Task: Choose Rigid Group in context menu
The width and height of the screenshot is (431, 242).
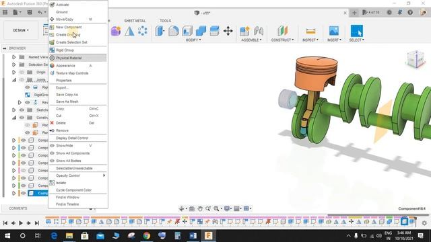Action: pos(78,50)
